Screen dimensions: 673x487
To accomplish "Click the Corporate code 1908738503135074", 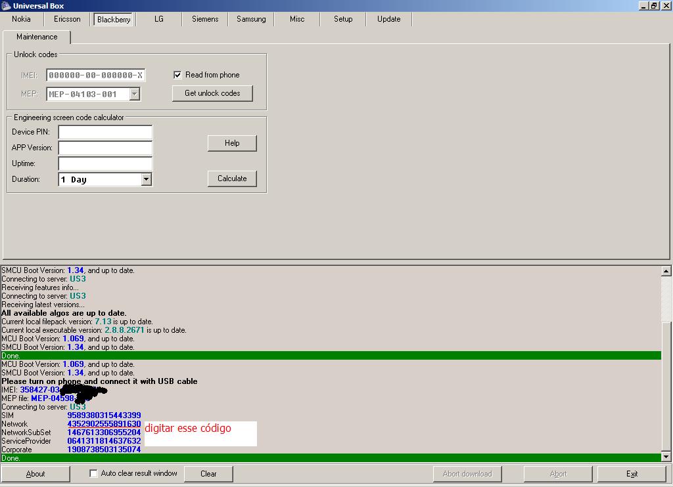I will pyautogui.click(x=104, y=450).
